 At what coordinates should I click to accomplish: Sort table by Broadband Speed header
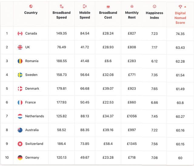62,15
